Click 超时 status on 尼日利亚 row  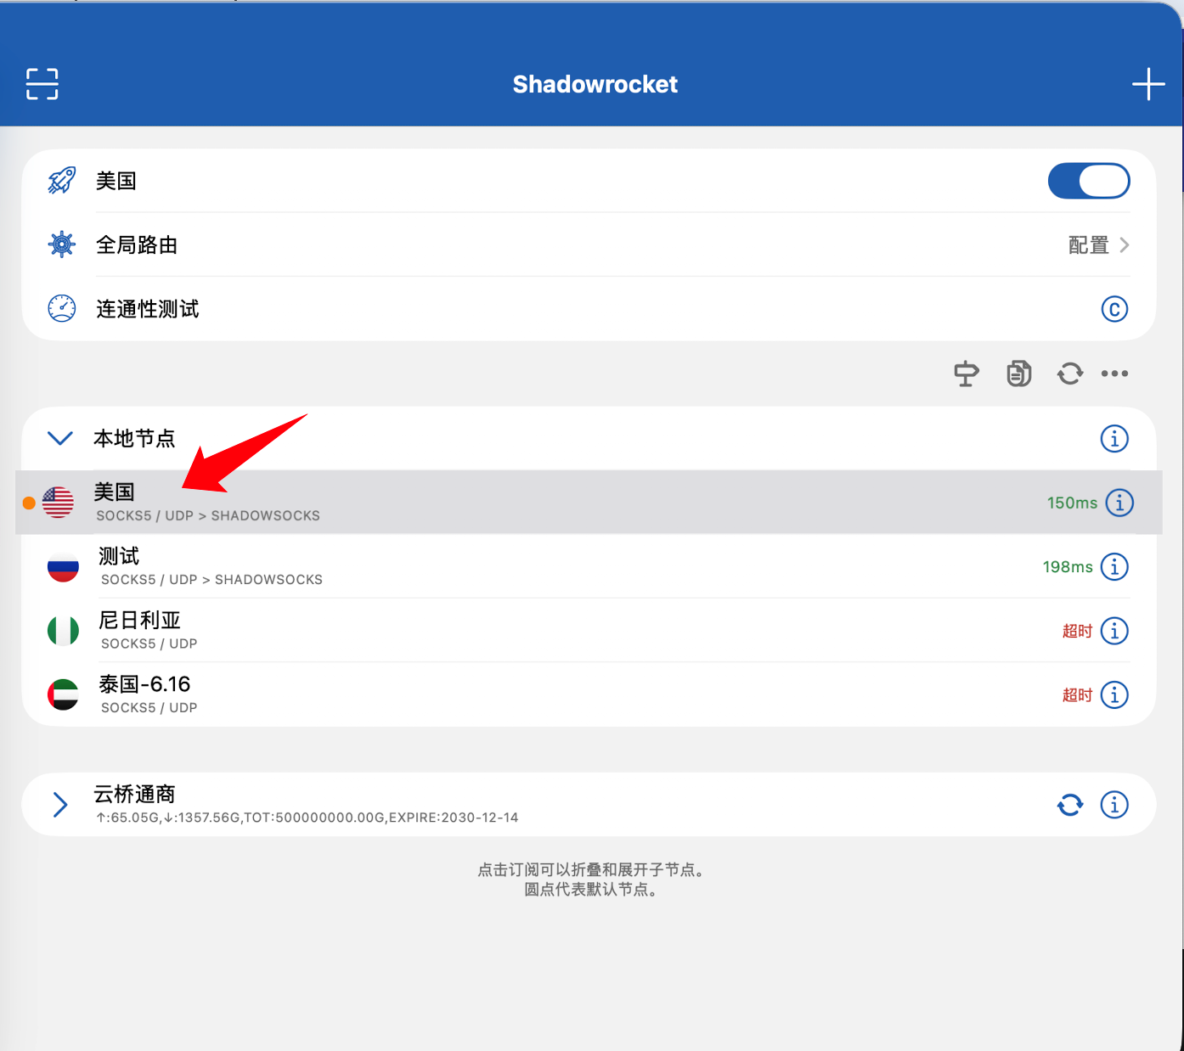(1077, 631)
